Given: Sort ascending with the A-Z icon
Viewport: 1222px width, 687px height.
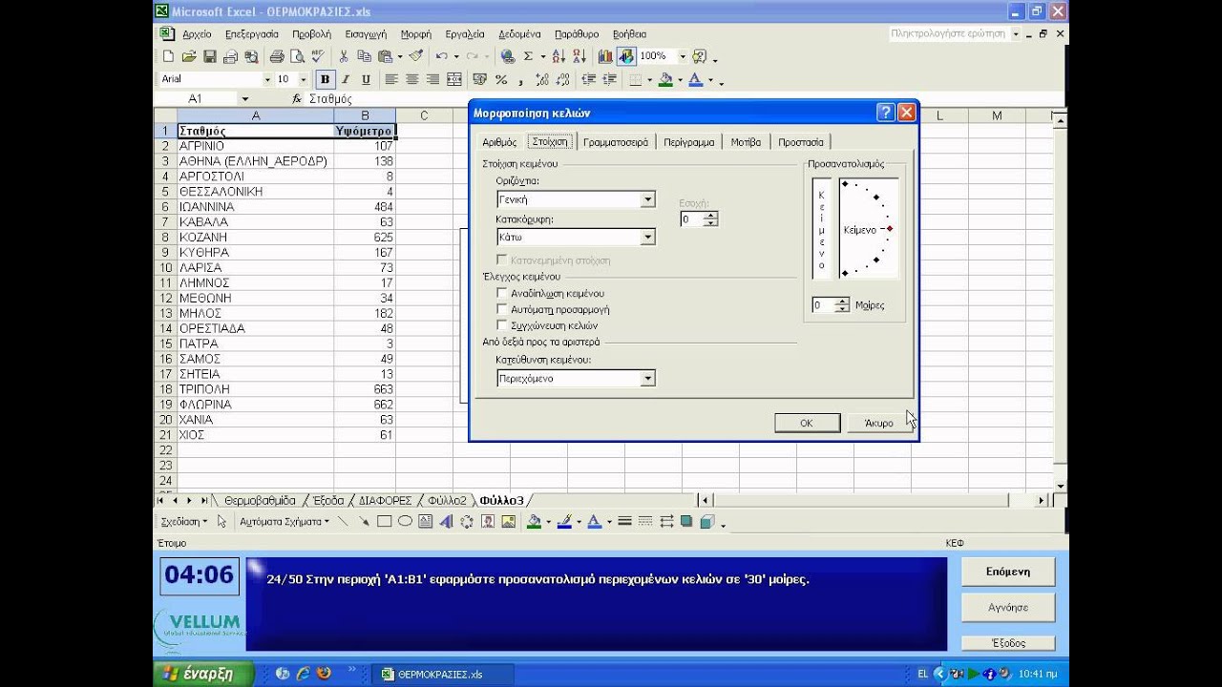Looking at the screenshot, I should pos(558,56).
